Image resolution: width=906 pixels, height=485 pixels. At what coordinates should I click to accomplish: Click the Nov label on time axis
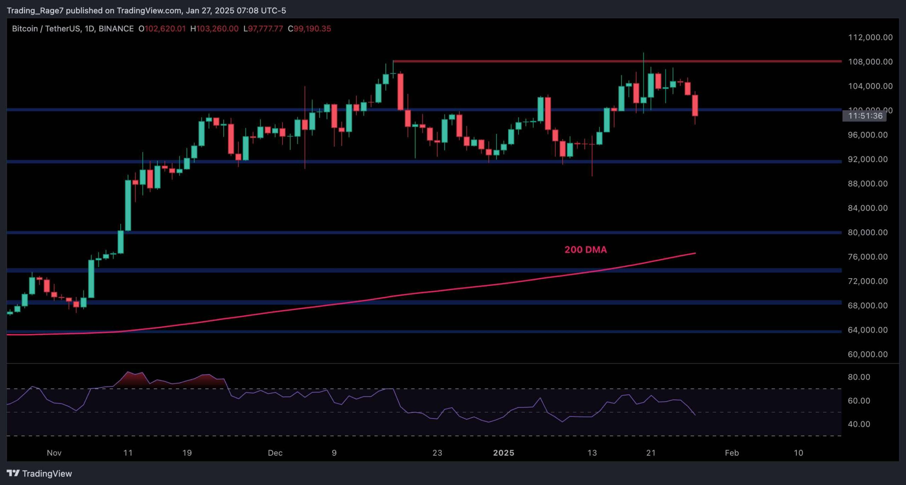(54, 453)
